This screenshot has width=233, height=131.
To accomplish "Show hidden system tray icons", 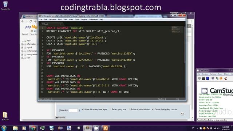I will 197,128.
